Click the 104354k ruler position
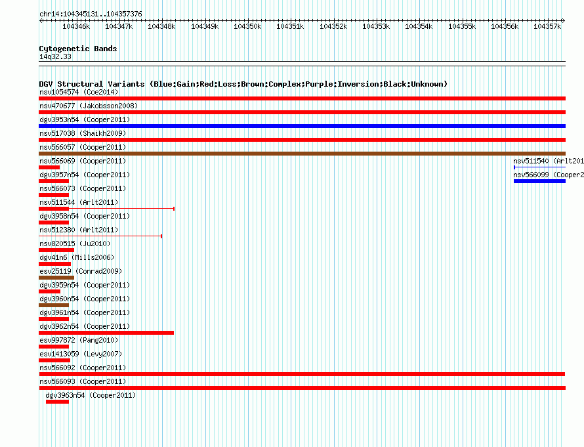This screenshot has width=584, height=447. [419, 26]
